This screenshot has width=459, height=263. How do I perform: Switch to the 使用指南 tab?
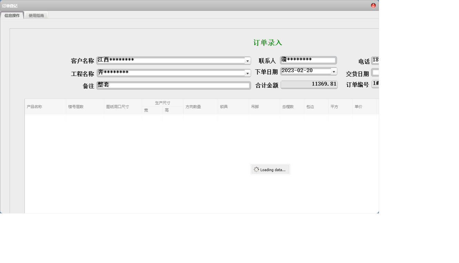pos(36,15)
